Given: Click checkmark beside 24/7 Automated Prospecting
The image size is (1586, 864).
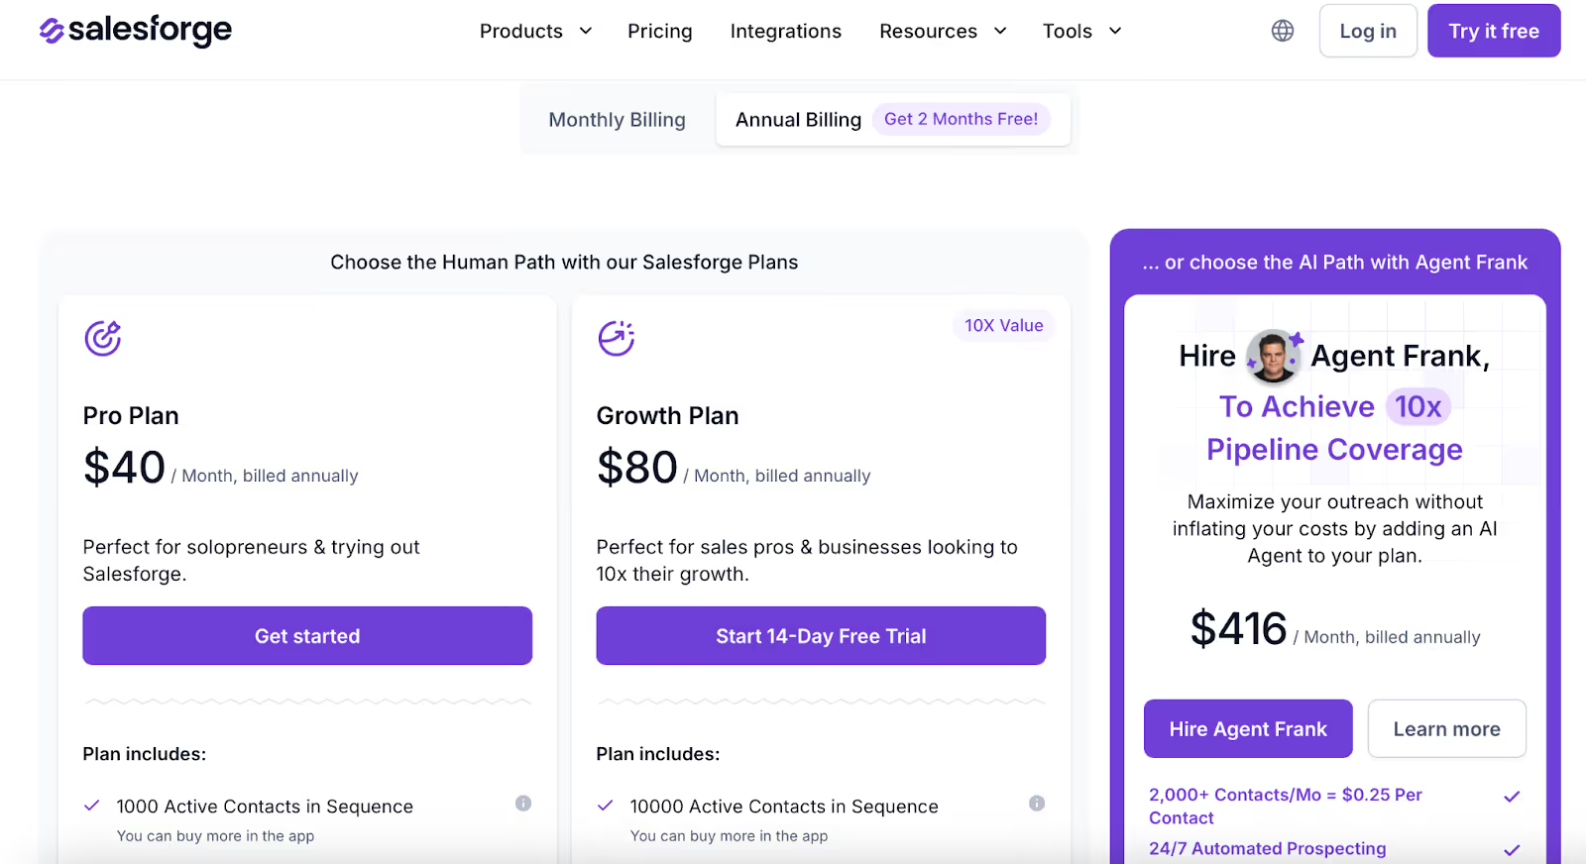Looking at the screenshot, I should tap(1513, 849).
